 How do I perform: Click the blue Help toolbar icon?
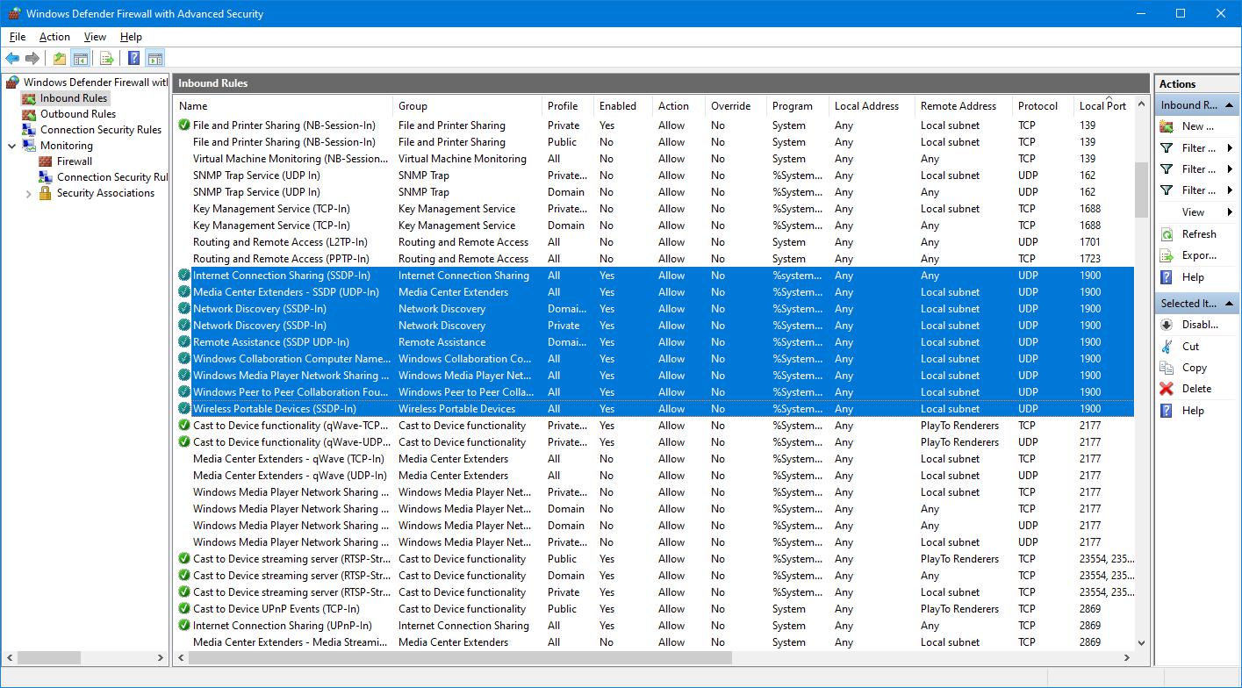point(133,59)
